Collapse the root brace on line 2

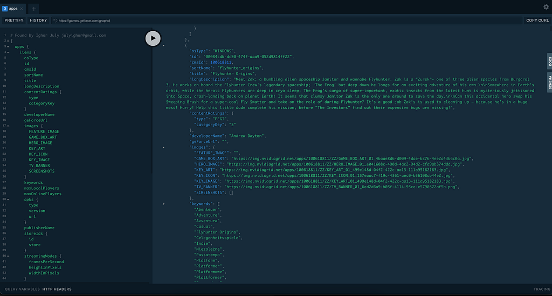point(8,41)
